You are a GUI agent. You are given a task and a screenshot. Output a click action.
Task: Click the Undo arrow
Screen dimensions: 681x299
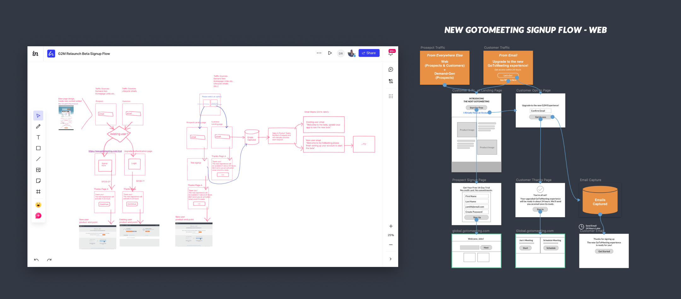click(36, 260)
